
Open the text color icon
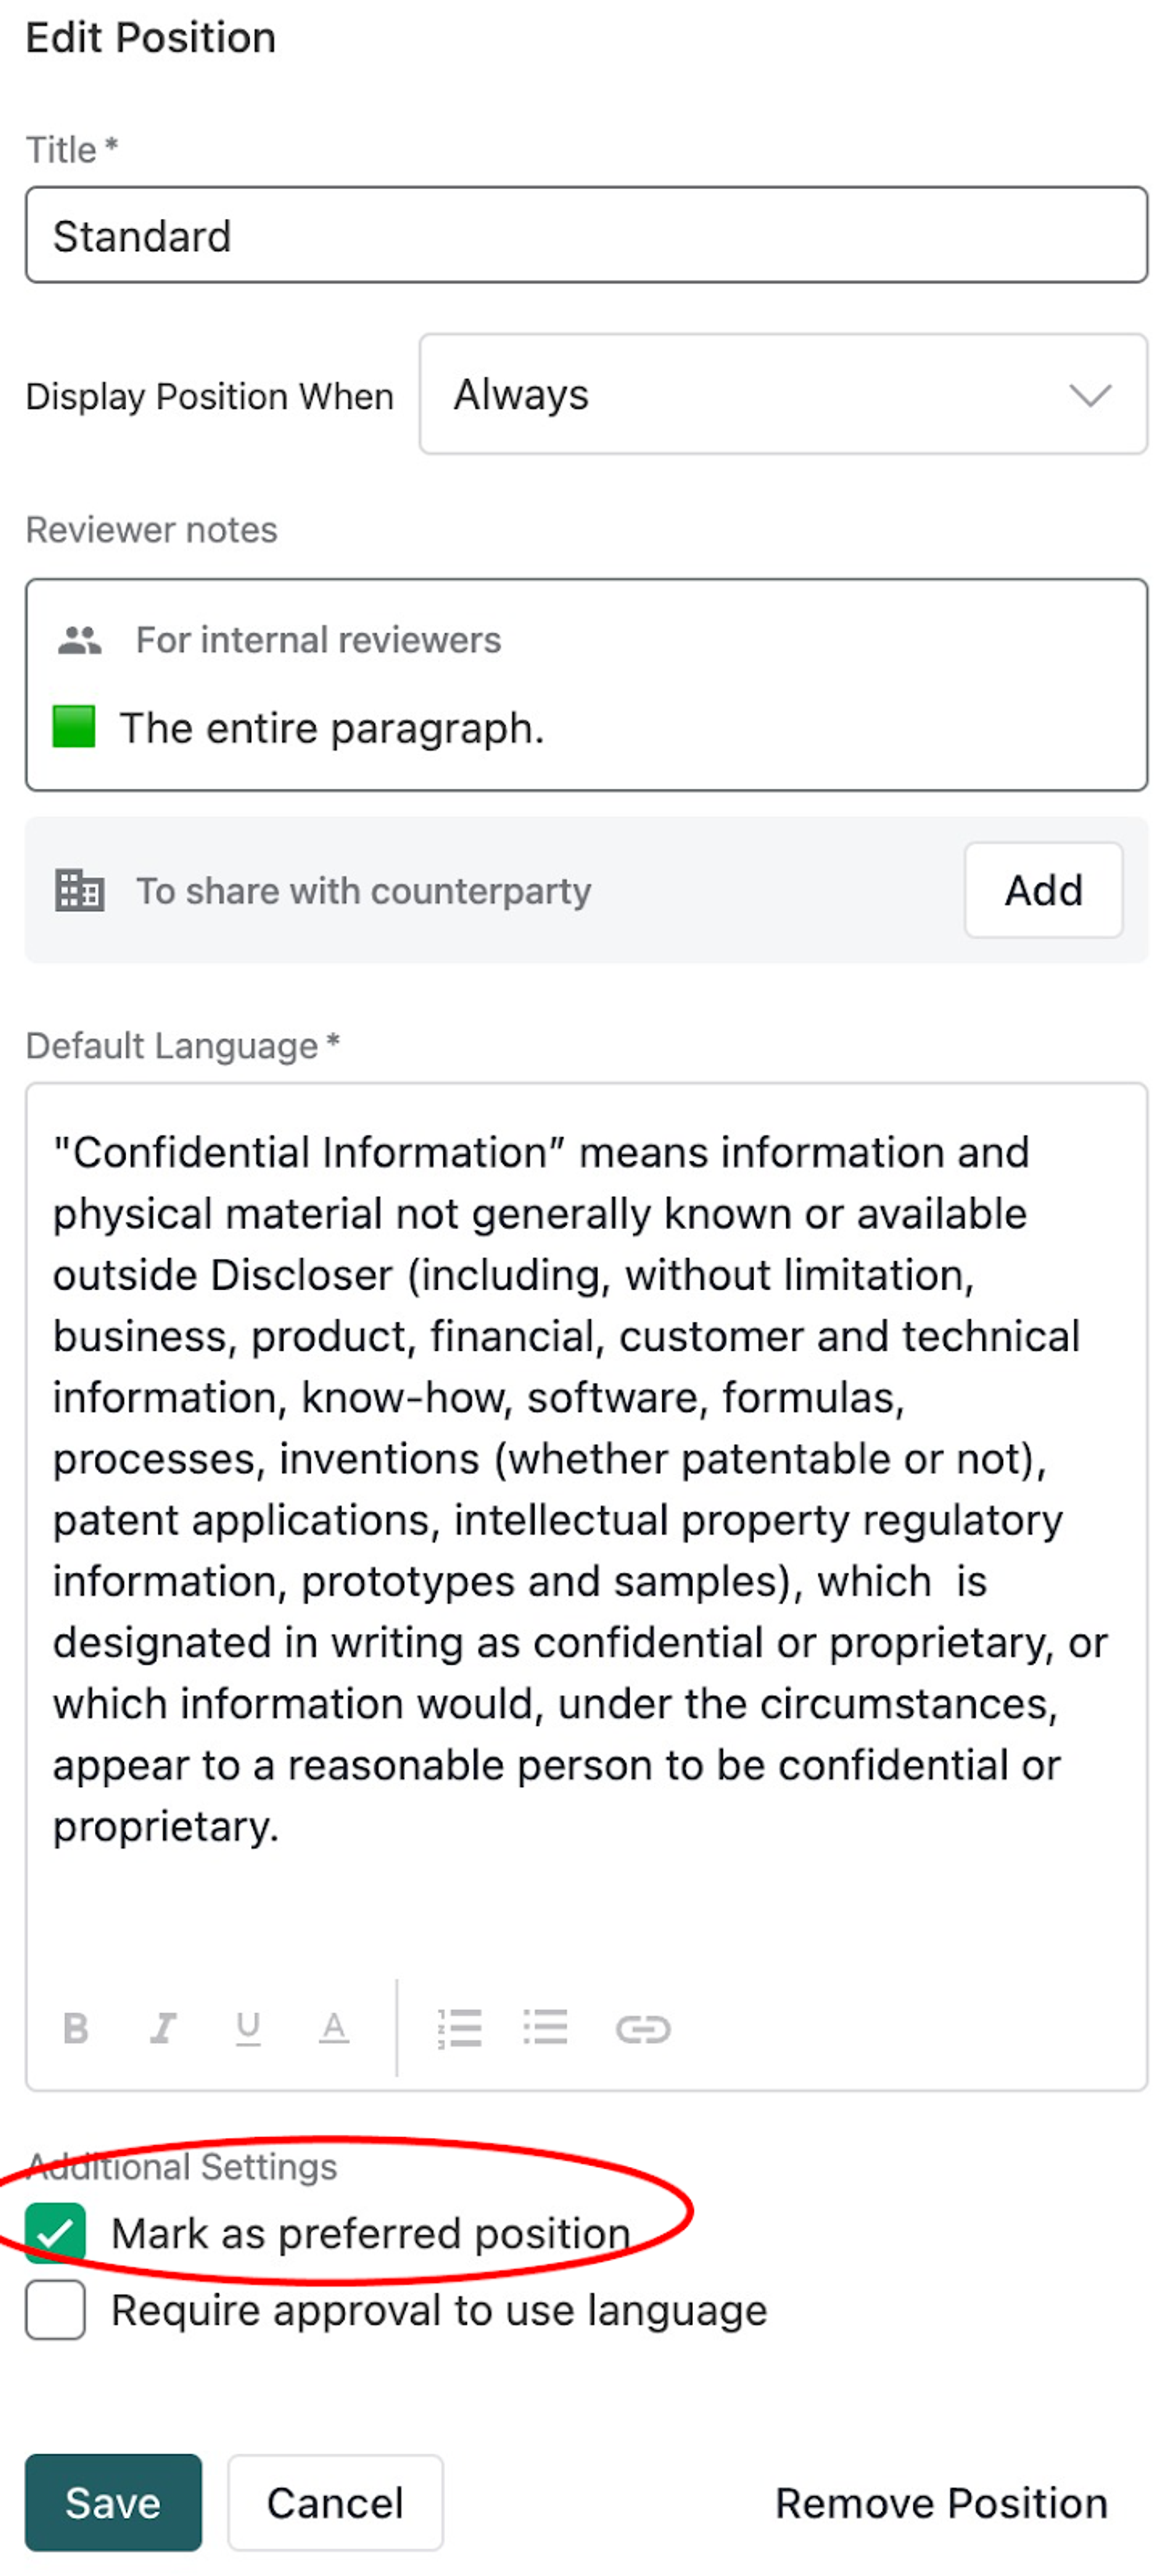pyautogui.click(x=334, y=2028)
